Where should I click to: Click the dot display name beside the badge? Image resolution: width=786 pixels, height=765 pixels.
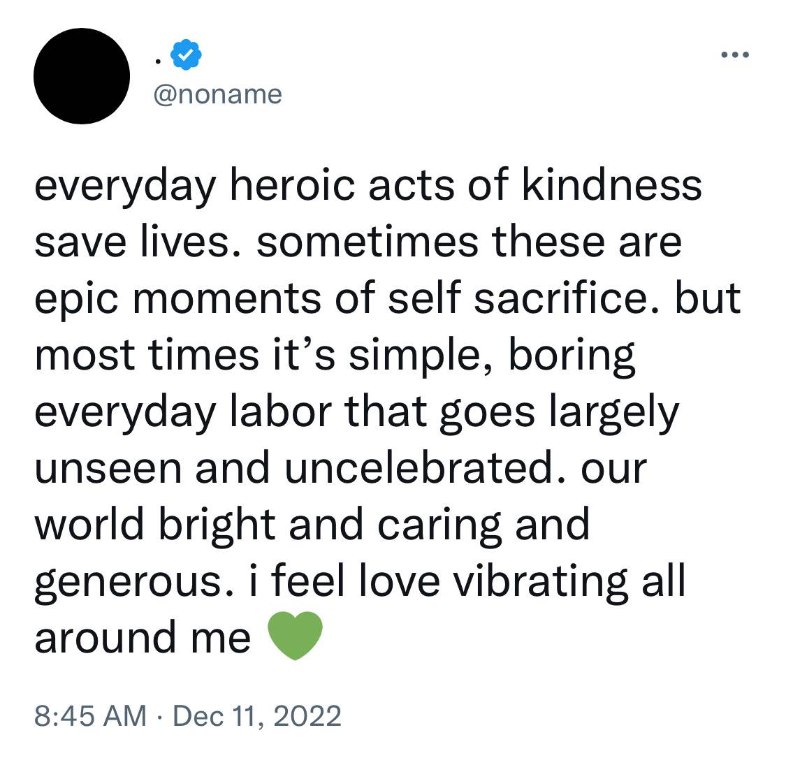(158, 61)
